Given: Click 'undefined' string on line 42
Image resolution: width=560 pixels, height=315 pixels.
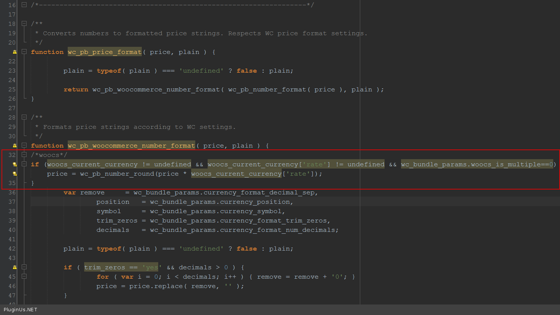Looking at the screenshot, I should (202, 249).
